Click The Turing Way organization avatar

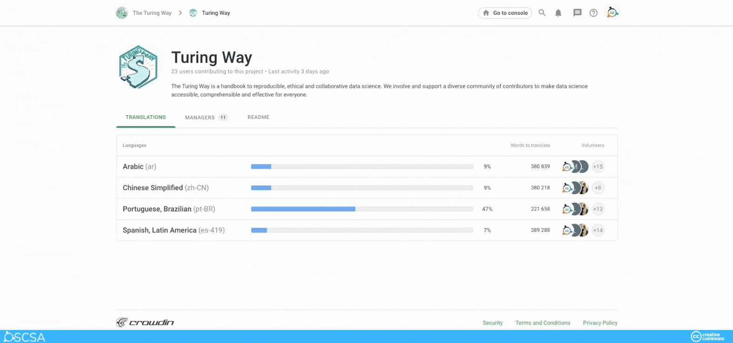coord(122,13)
